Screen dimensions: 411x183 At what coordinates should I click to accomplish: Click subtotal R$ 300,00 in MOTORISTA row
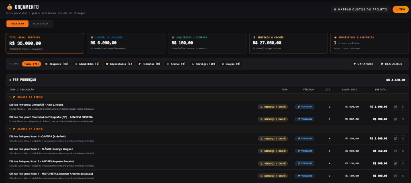380,176
